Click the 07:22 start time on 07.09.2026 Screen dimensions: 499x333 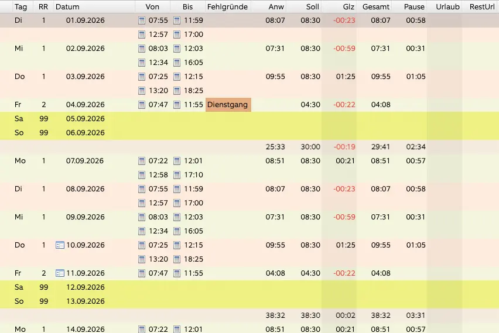click(x=158, y=161)
